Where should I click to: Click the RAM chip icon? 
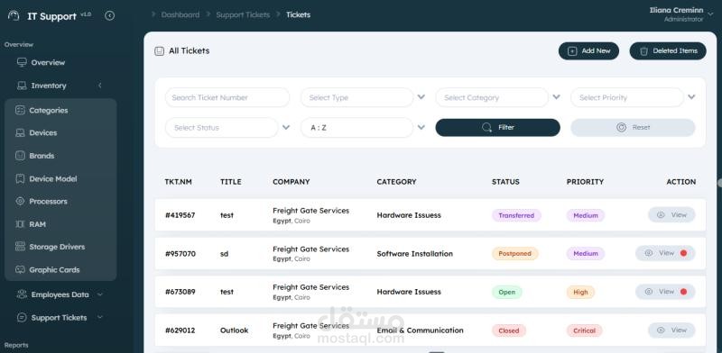click(20, 224)
